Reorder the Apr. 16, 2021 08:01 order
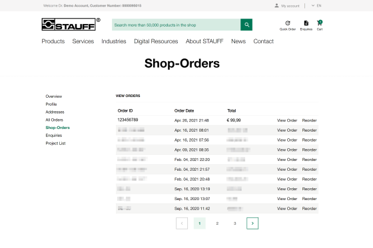The width and height of the screenshot is (373, 248). pos(309,130)
